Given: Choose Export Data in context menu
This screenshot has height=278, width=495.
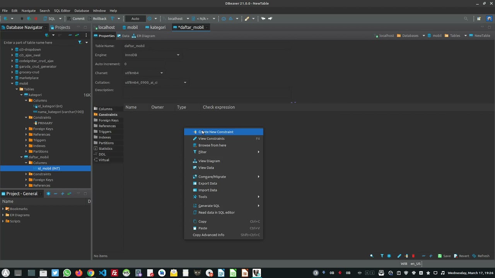Looking at the screenshot, I should [x=224, y=183].
